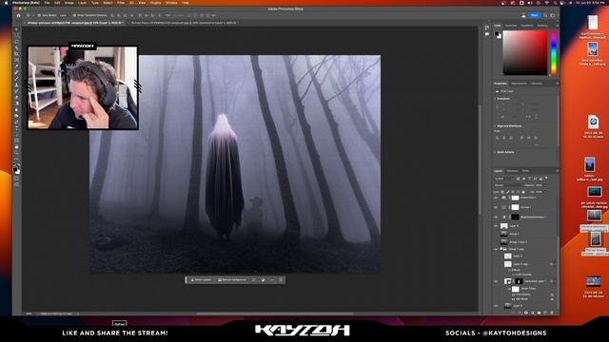Select the Hand tool
This screenshot has height=342, width=609.
click(x=16, y=146)
